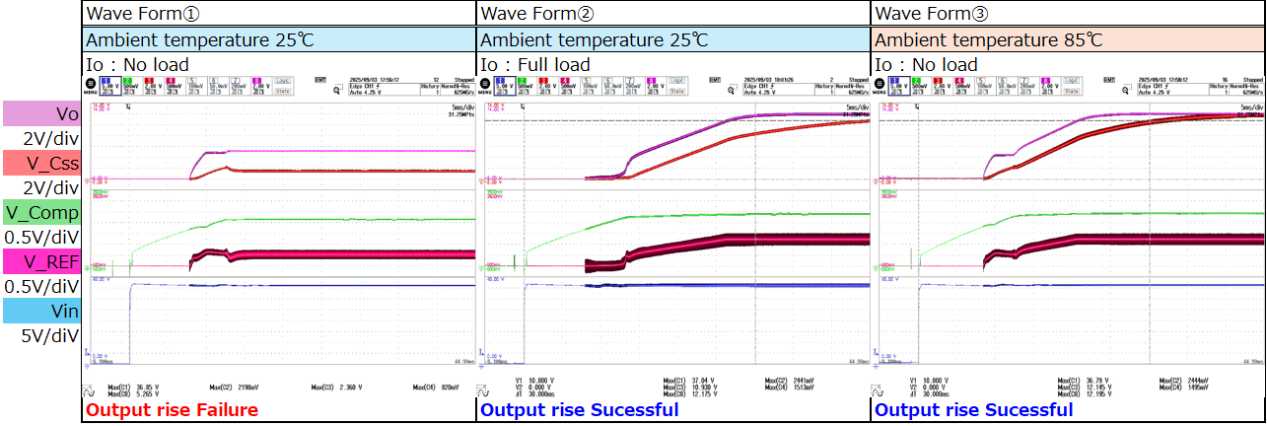Open Edge CH1 trigger settings in Wave Form③ scope
This screenshot has width=1267, height=426.
pyautogui.click(x=1173, y=90)
